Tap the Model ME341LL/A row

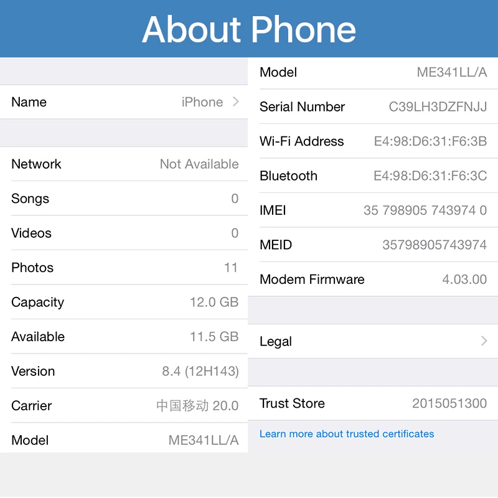(125, 440)
